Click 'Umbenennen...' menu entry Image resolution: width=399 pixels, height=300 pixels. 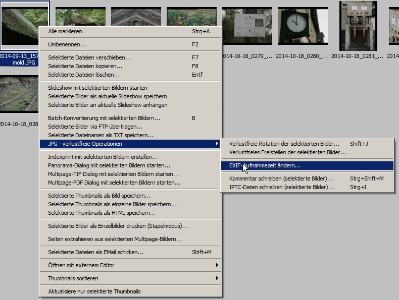pyautogui.click(x=67, y=44)
